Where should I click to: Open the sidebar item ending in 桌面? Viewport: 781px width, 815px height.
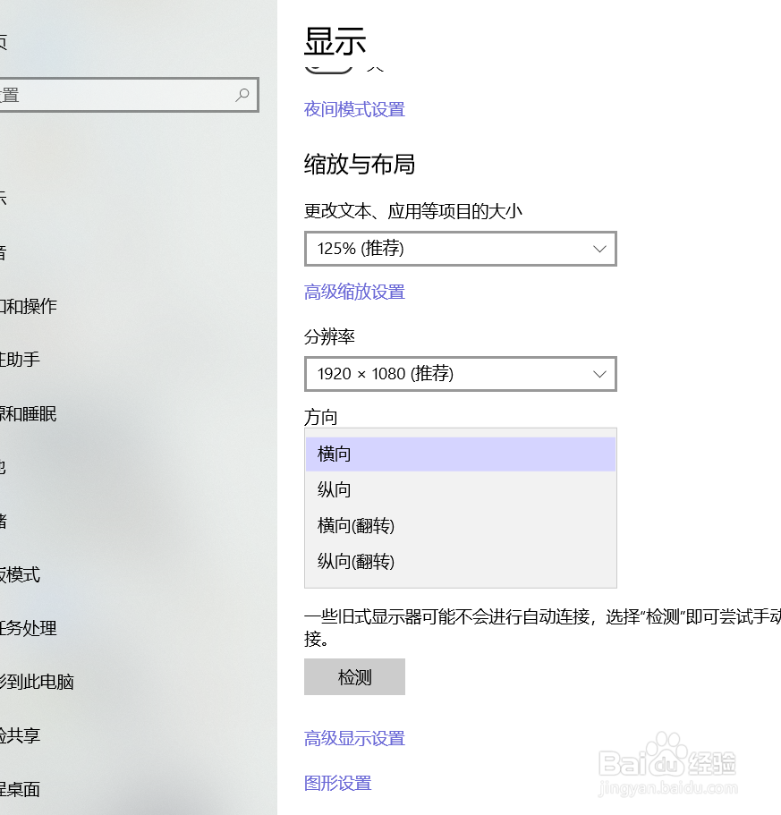click(20, 789)
